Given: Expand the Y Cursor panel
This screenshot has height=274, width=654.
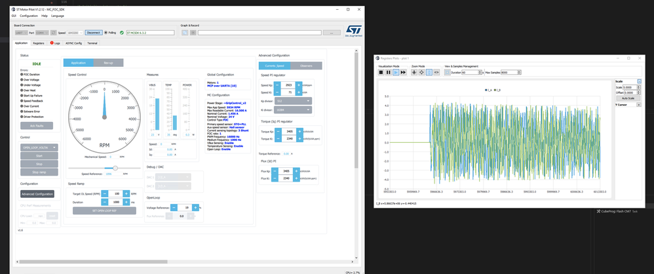Looking at the screenshot, I should click(640, 105).
